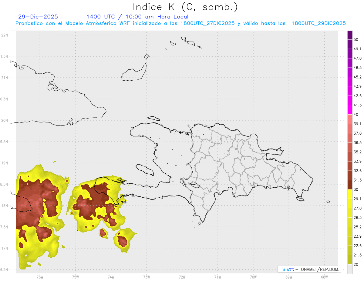Click the colorbar value "36.5"
Image resolution: width=364 pixels, height=281 pixels.
(x=358, y=143)
